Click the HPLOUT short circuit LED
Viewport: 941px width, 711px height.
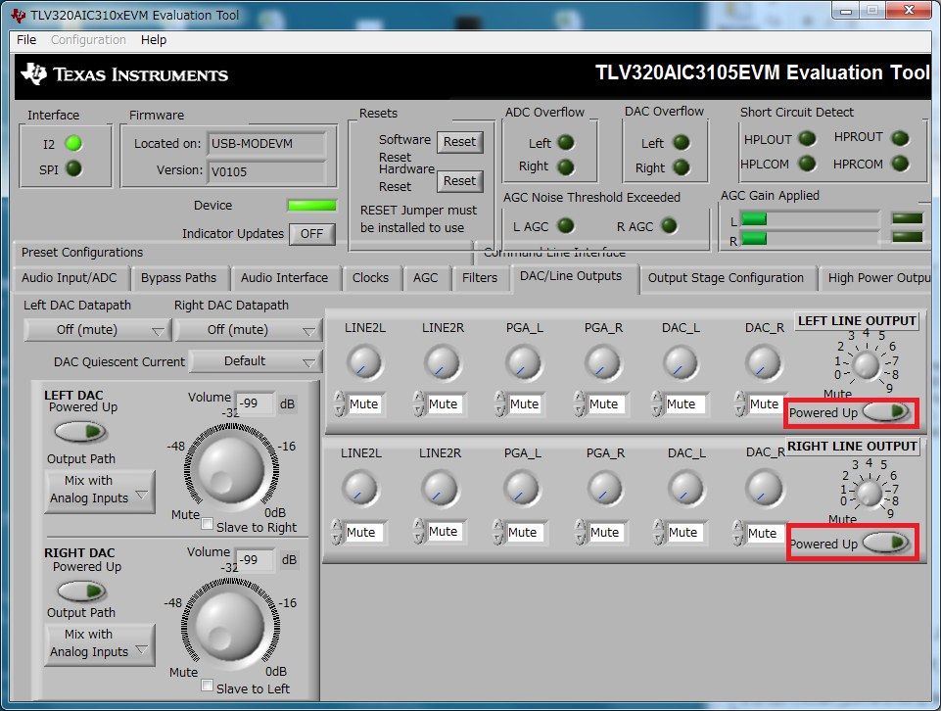[807, 139]
